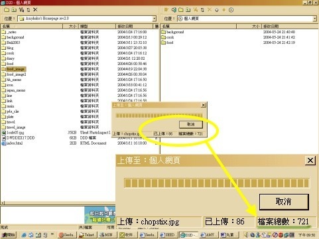
Task: Click the up-folder icon in left toolbar
Action: coord(14,10)
